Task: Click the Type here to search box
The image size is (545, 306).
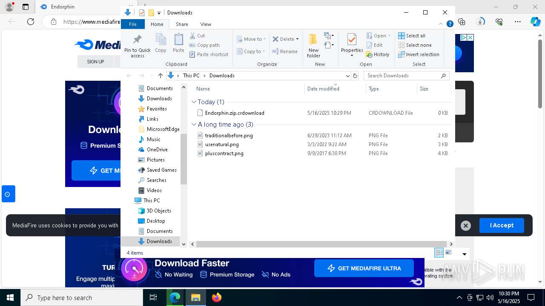Action: point(82,297)
